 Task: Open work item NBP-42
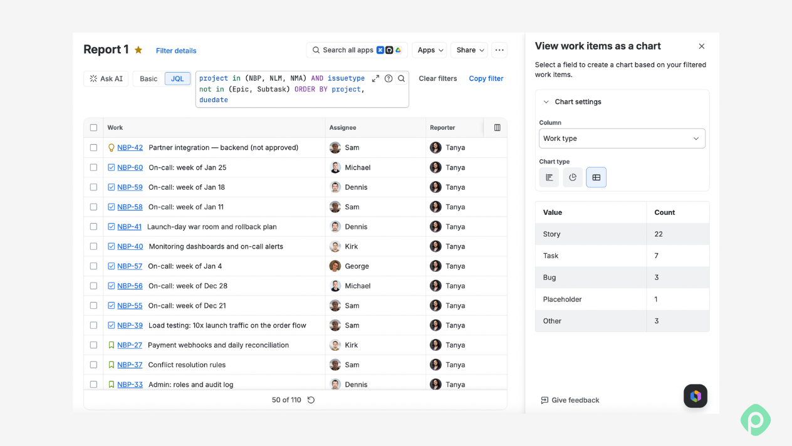pos(130,148)
